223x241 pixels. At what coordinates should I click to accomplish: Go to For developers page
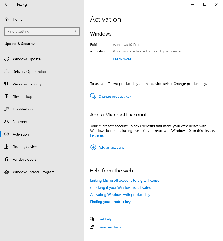click(x=24, y=159)
